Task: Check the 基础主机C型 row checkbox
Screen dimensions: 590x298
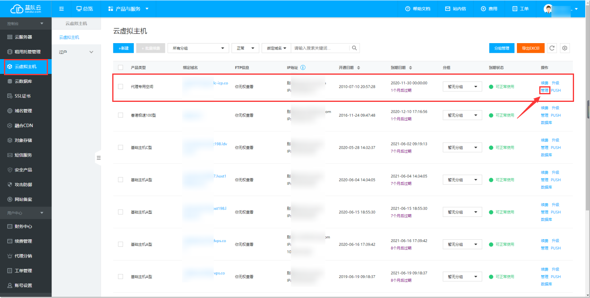Action: [121, 147]
